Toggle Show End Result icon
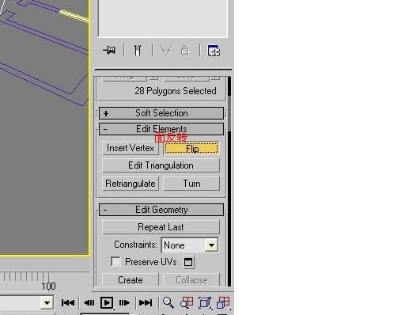Viewport: 405px width, 315px height. click(x=138, y=50)
